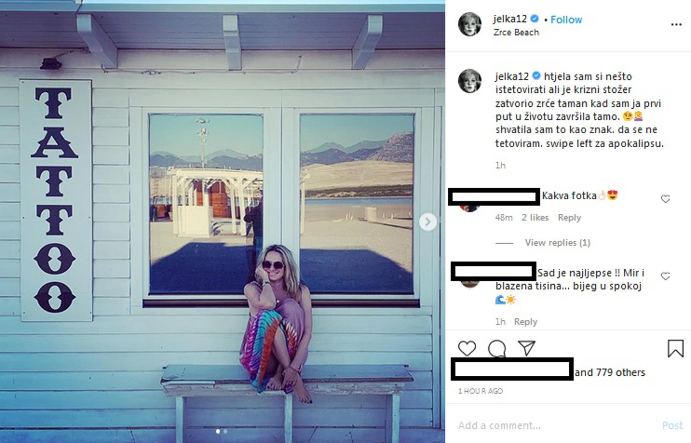Share post via paper plane icon
The image size is (691, 443).
[526, 348]
